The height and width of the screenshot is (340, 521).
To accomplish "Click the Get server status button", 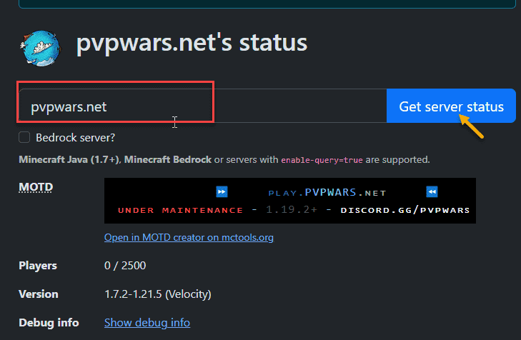I will point(451,106).
